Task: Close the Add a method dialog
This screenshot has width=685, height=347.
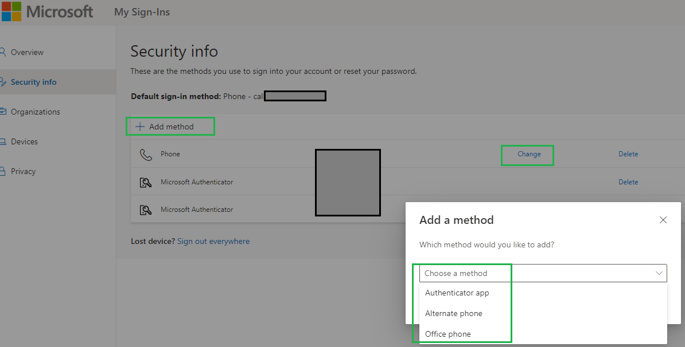Action: [663, 220]
